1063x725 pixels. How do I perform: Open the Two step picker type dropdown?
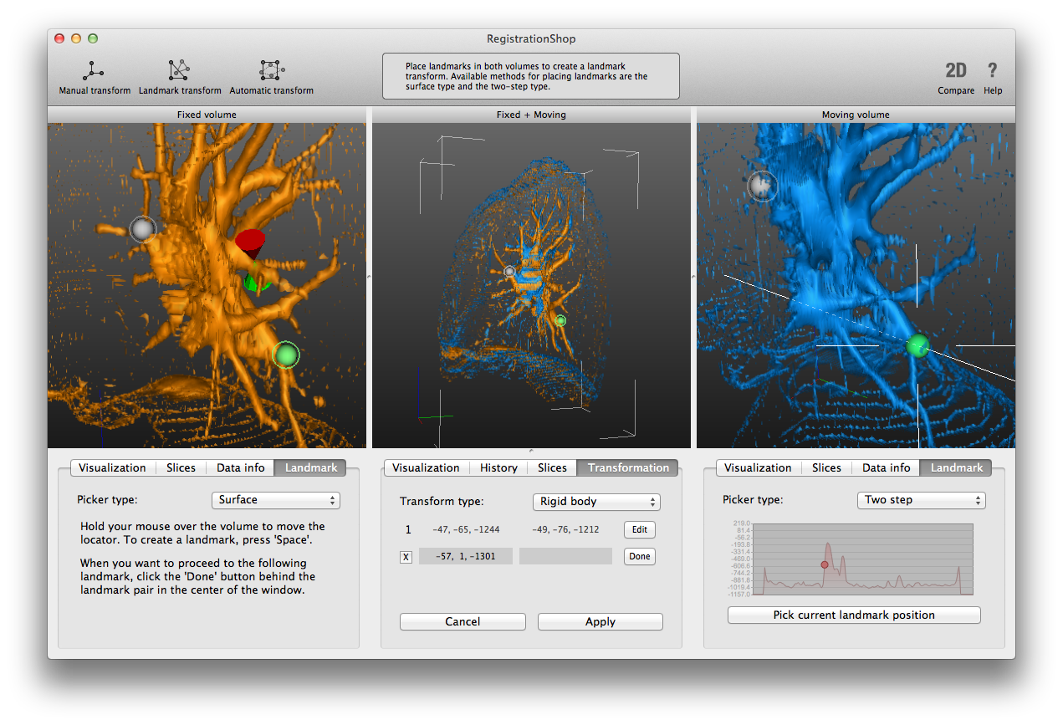coord(921,500)
